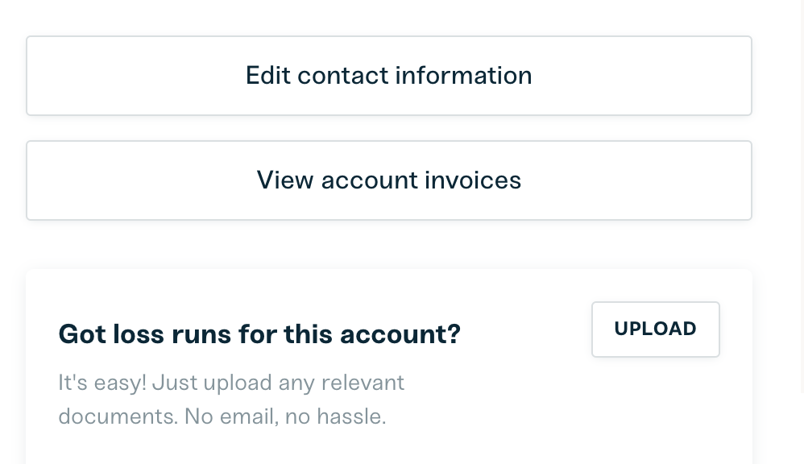Click the 'Got loss runs for this account?' heading

[259, 333]
